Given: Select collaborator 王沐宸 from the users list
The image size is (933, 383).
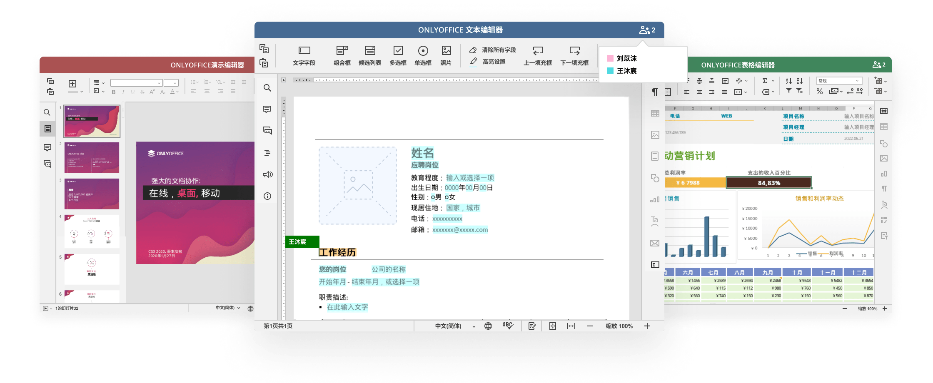Looking at the screenshot, I should 628,71.
